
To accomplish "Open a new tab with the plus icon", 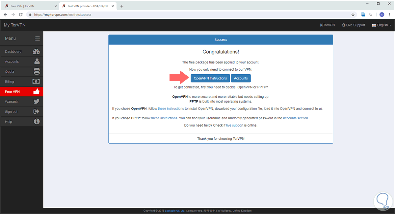I will [x=122, y=6].
